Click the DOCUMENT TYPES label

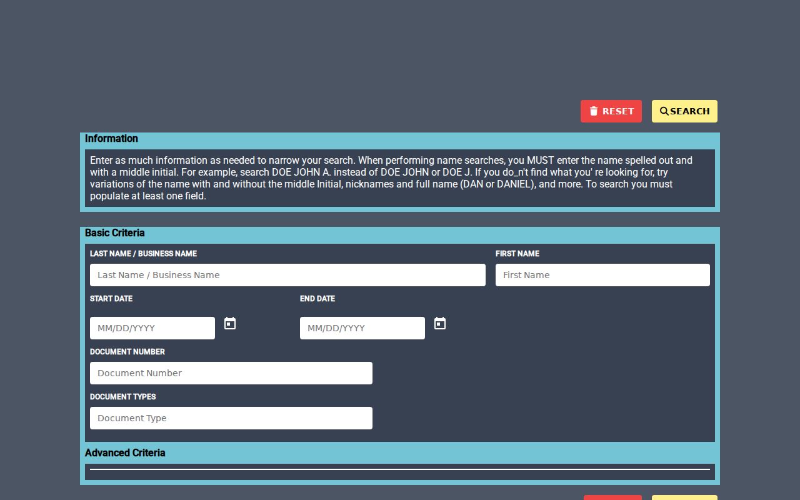coord(123,397)
